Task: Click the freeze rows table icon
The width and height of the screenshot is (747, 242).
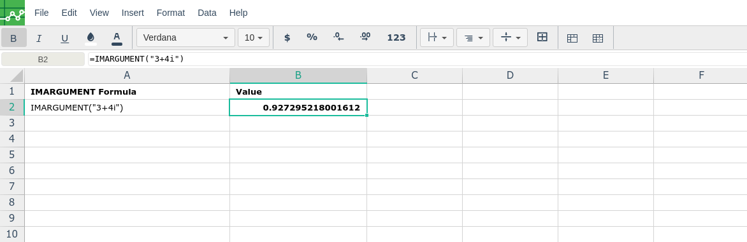Action: pyautogui.click(x=572, y=38)
